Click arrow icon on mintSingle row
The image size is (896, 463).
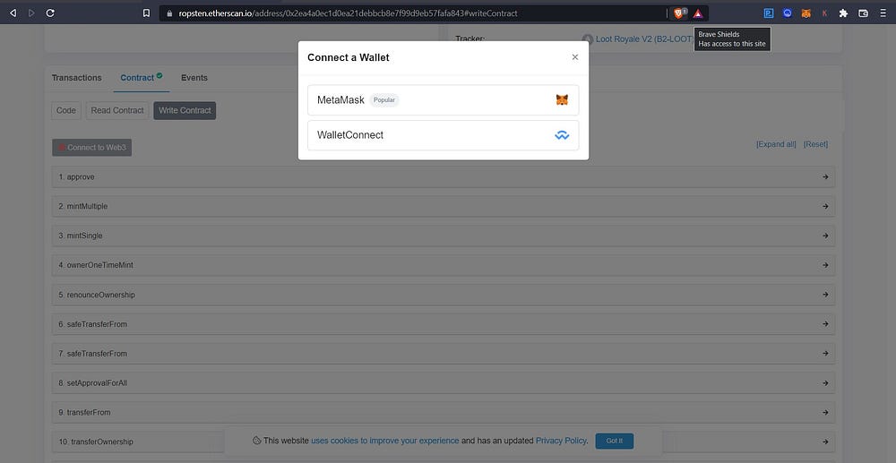coord(825,236)
